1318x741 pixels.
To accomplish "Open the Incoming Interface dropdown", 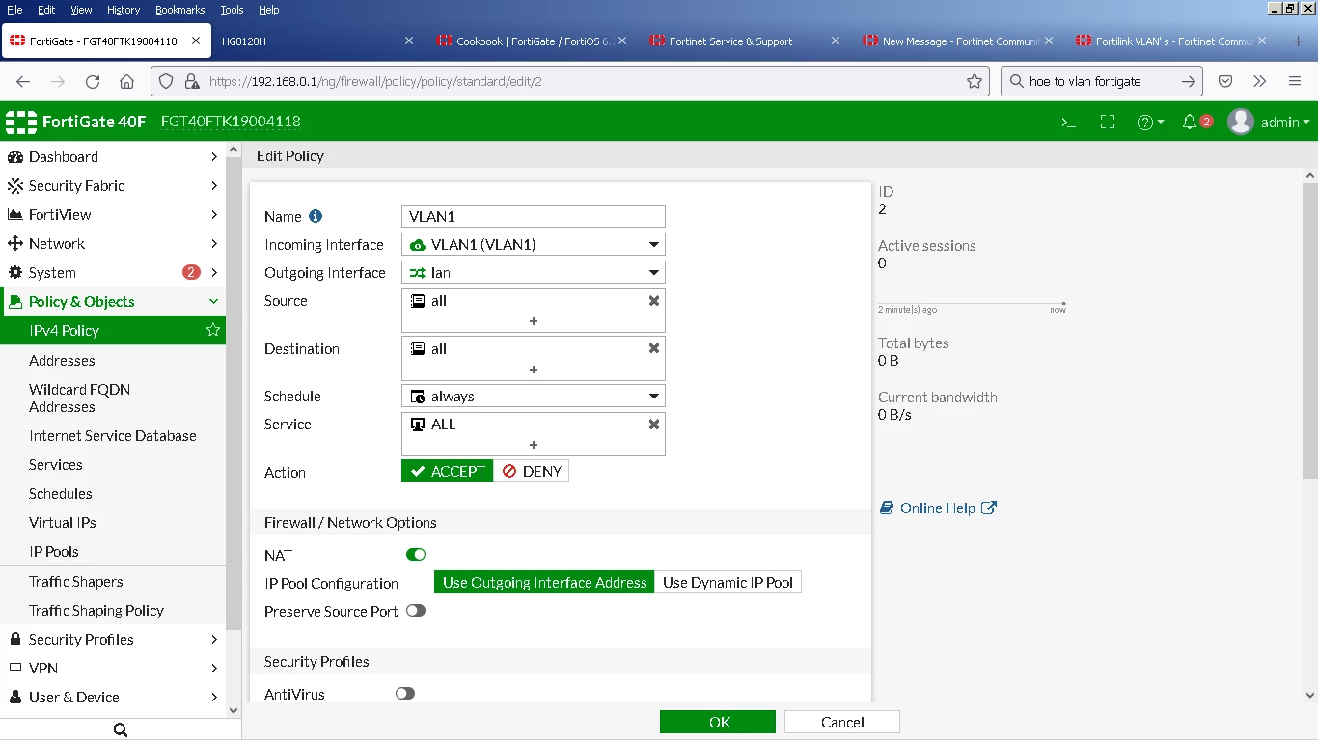I will [534, 245].
